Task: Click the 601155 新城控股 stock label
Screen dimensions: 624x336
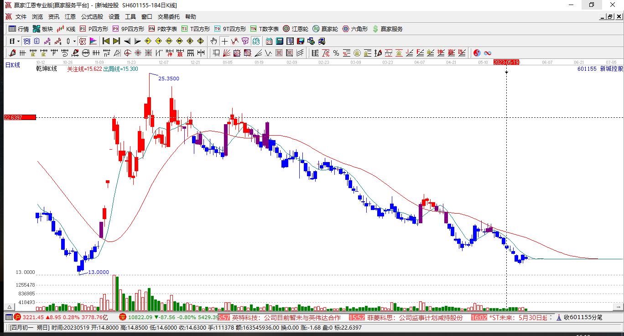Action: pyautogui.click(x=600, y=68)
